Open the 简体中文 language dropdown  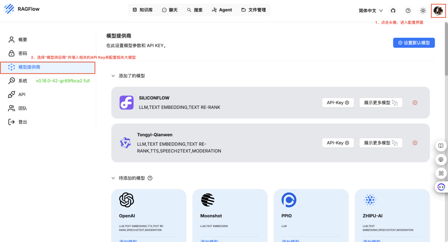pos(370,10)
